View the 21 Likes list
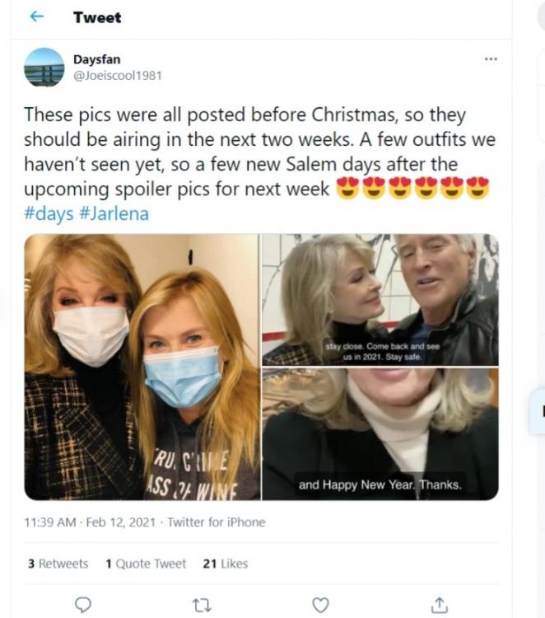This screenshot has width=545, height=618. tap(225, 564)
